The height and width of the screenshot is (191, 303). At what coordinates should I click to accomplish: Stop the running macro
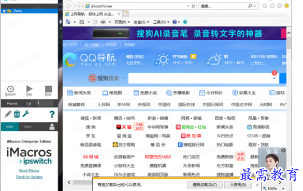click(x=48, y=91)
